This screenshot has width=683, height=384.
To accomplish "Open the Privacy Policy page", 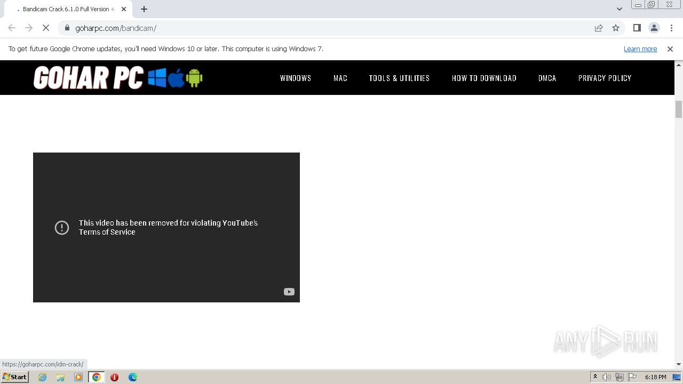I will click(x=605, y=78).
